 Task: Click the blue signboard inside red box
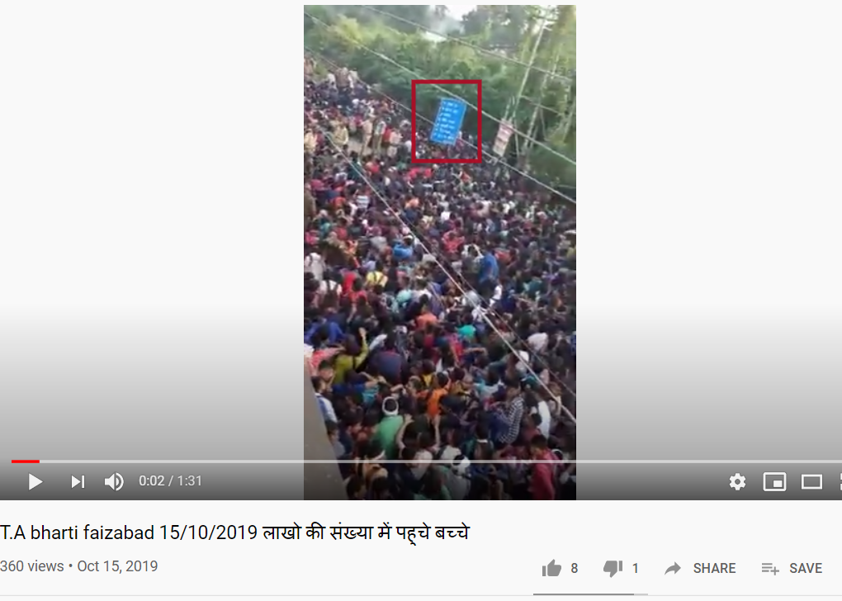coord(448,121)
